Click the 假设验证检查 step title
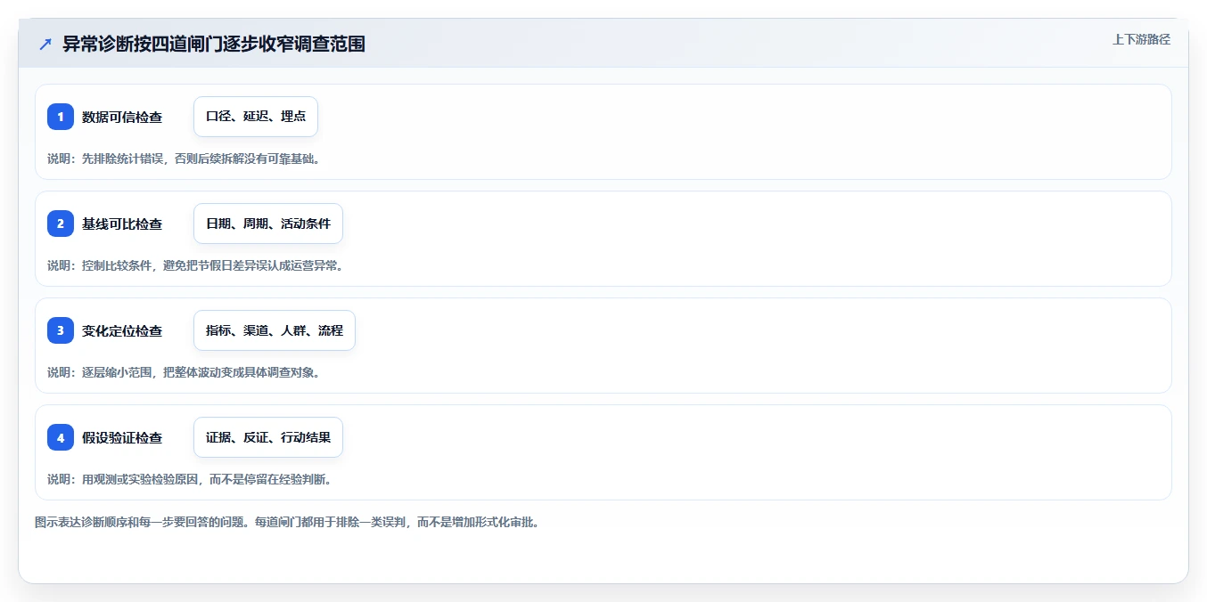1207x602 pixels. point(122,437)
